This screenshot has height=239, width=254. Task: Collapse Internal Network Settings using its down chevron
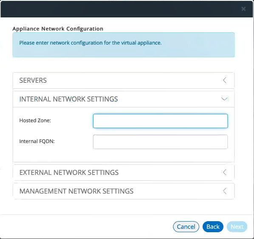coord(225,99)
